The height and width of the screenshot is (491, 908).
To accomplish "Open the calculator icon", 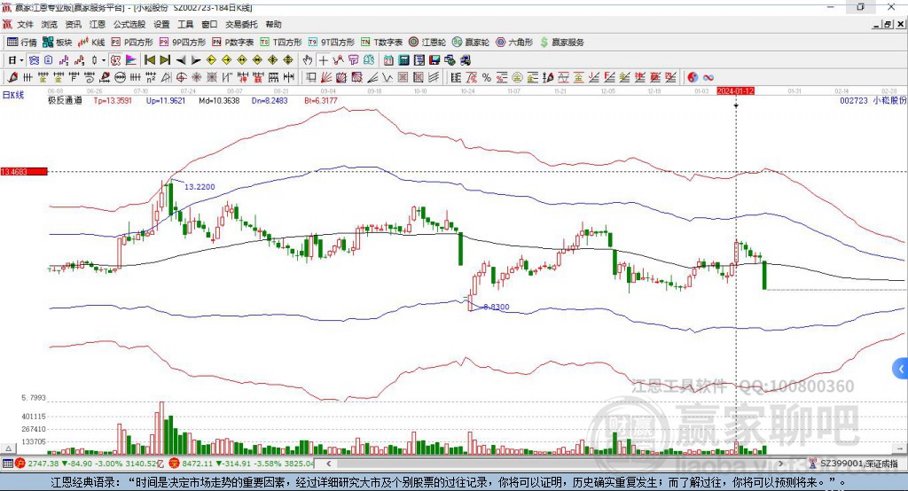I will [404, 60].
